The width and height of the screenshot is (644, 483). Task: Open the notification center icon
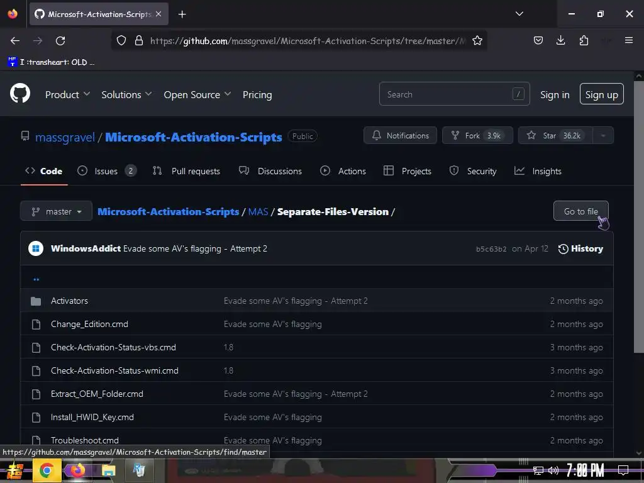click(x=623, y=470)
